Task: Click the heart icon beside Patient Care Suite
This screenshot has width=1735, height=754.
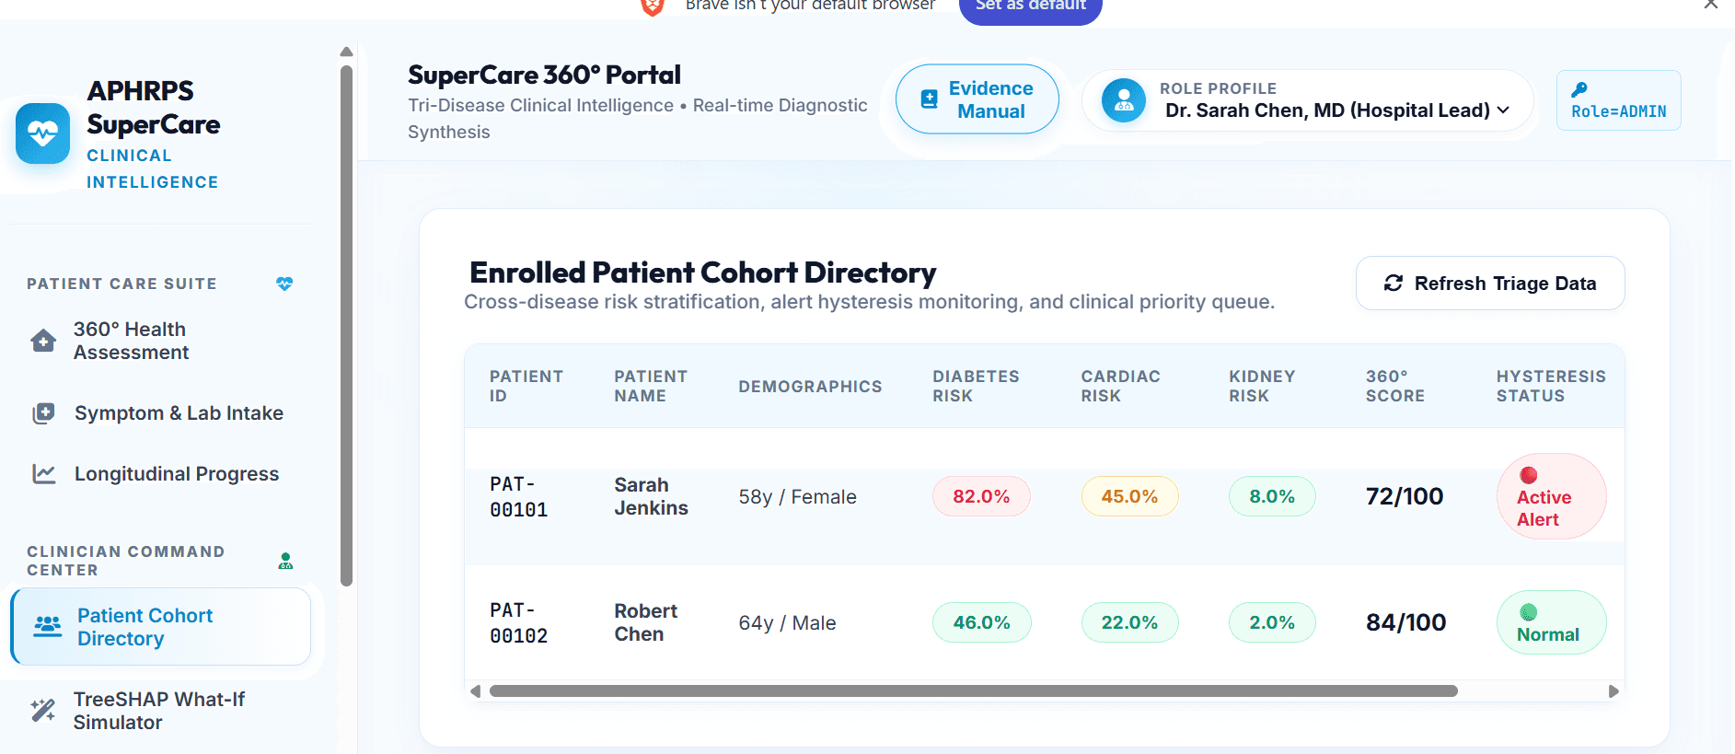Action: coord(284,284)
